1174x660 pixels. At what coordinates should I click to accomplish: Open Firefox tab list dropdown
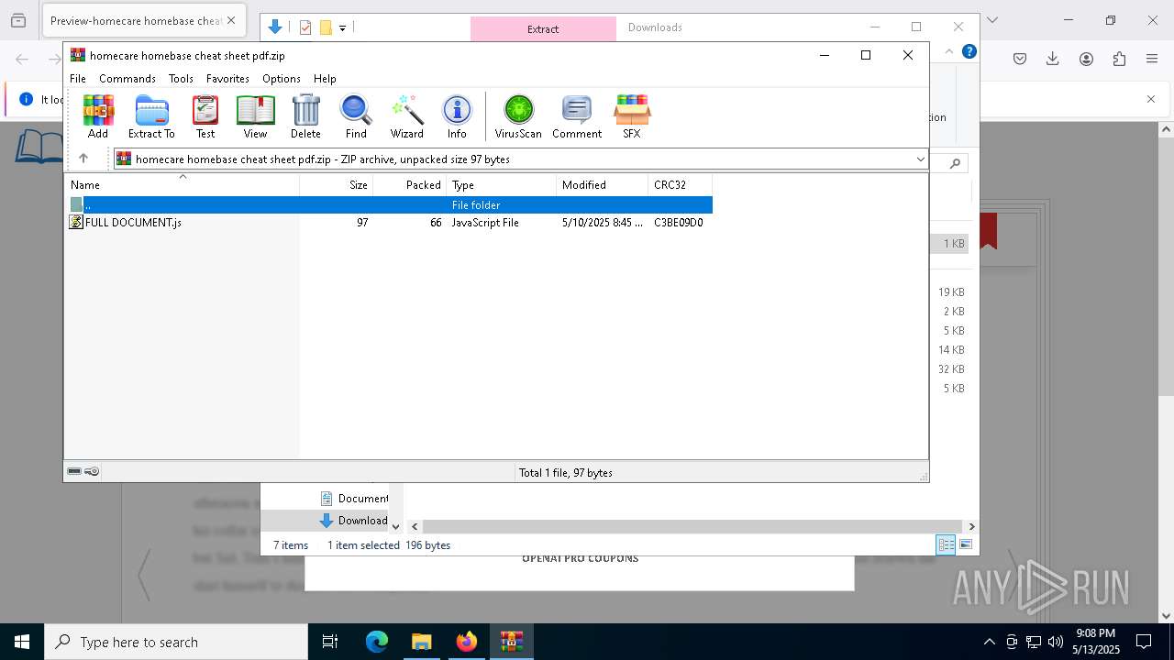tap(991, 20)
